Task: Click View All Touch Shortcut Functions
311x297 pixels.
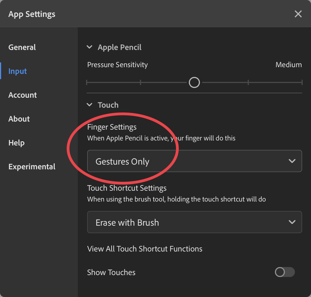Action: (x=145, y=249)
